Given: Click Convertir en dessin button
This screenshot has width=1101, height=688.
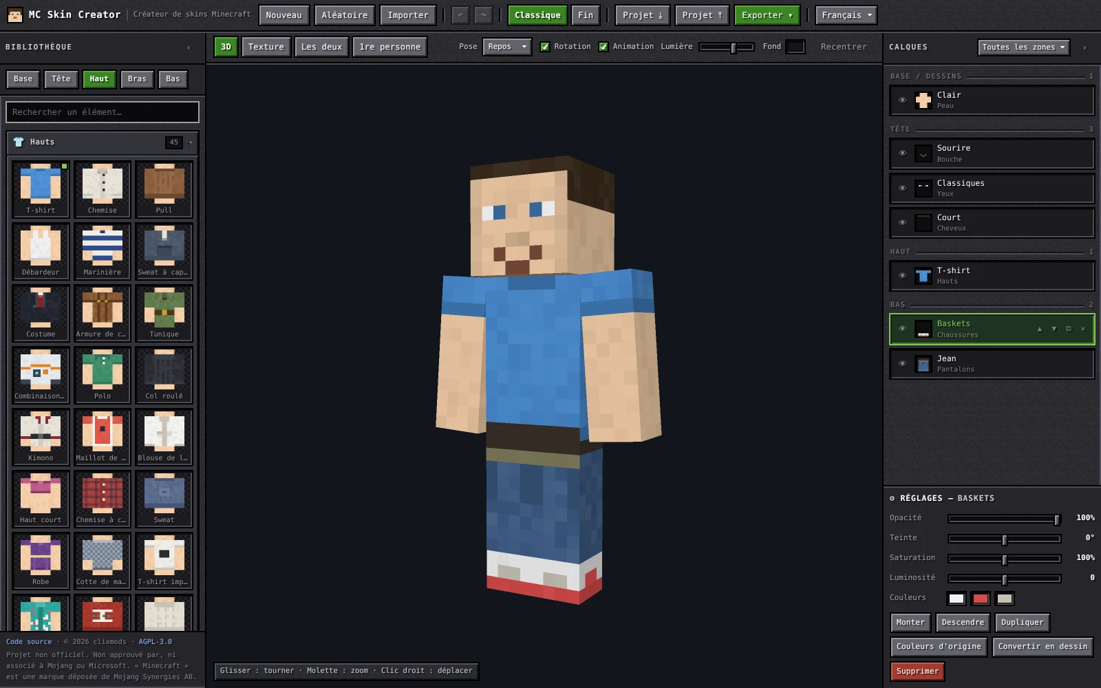Looking at the screenshot, I should [1043, 647].
